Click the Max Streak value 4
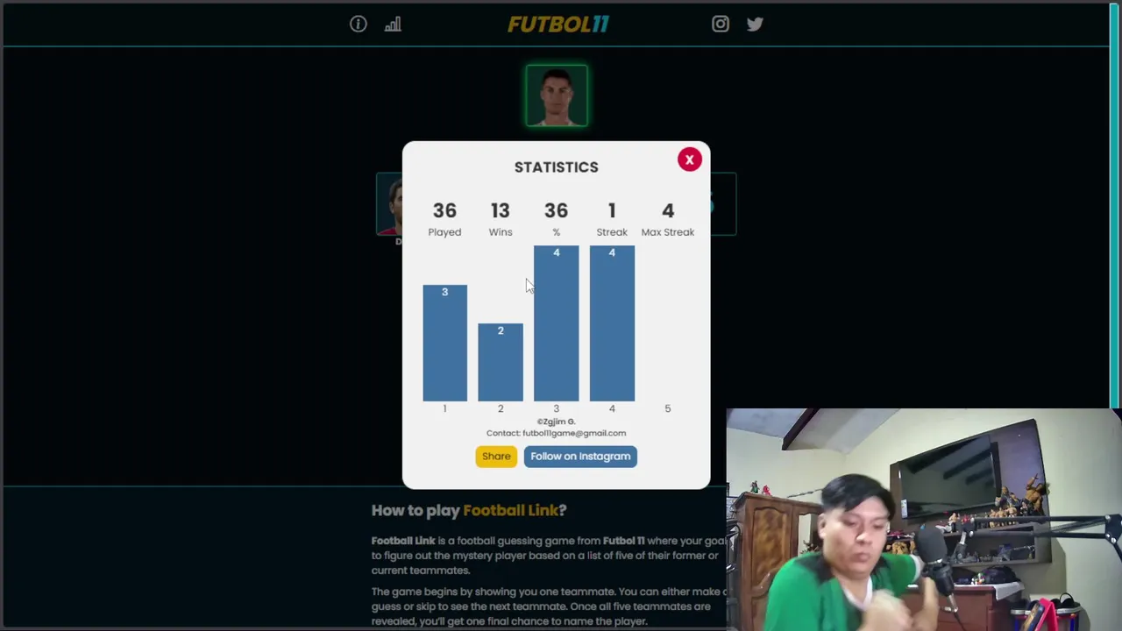Viewport: 1122px width, 631px height. tap(668, 210)
